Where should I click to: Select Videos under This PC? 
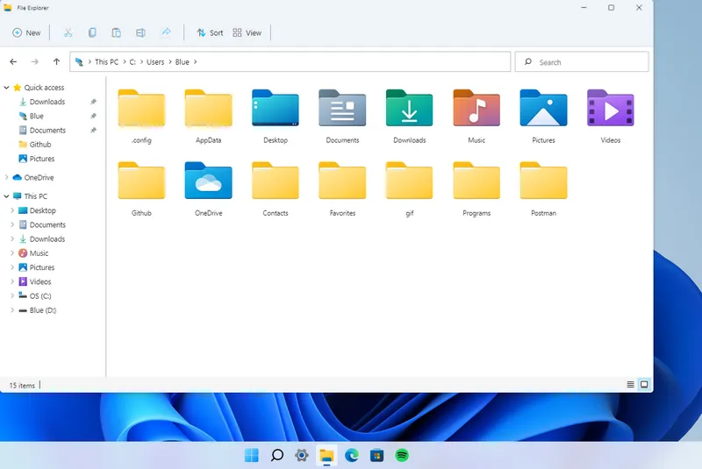coord(35,281)
